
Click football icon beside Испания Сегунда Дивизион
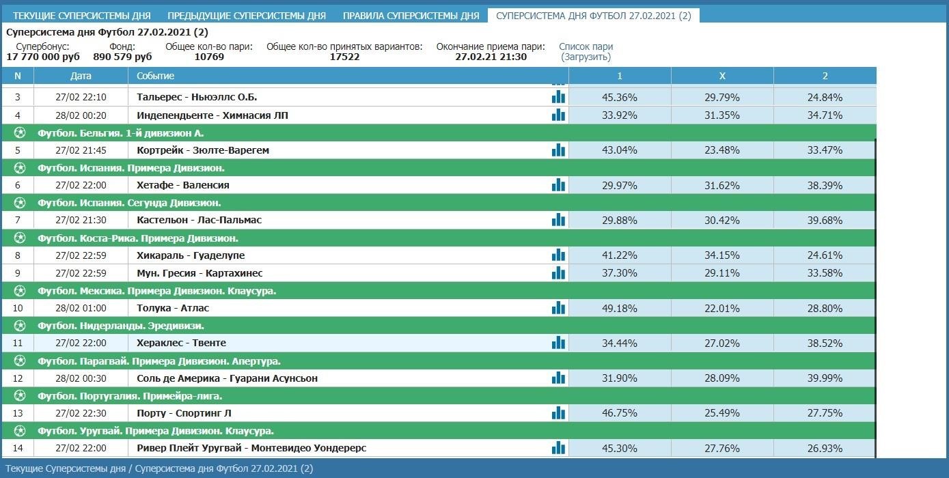pos(20,203)
